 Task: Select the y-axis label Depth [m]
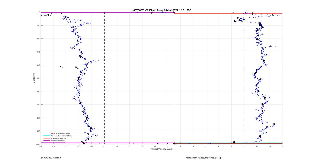[x=34, y=78]
